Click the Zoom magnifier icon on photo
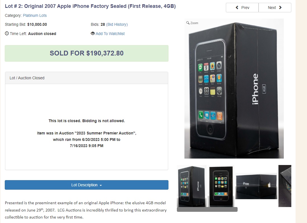The width and height of the screenshot is (307, 223). point(188,23)
